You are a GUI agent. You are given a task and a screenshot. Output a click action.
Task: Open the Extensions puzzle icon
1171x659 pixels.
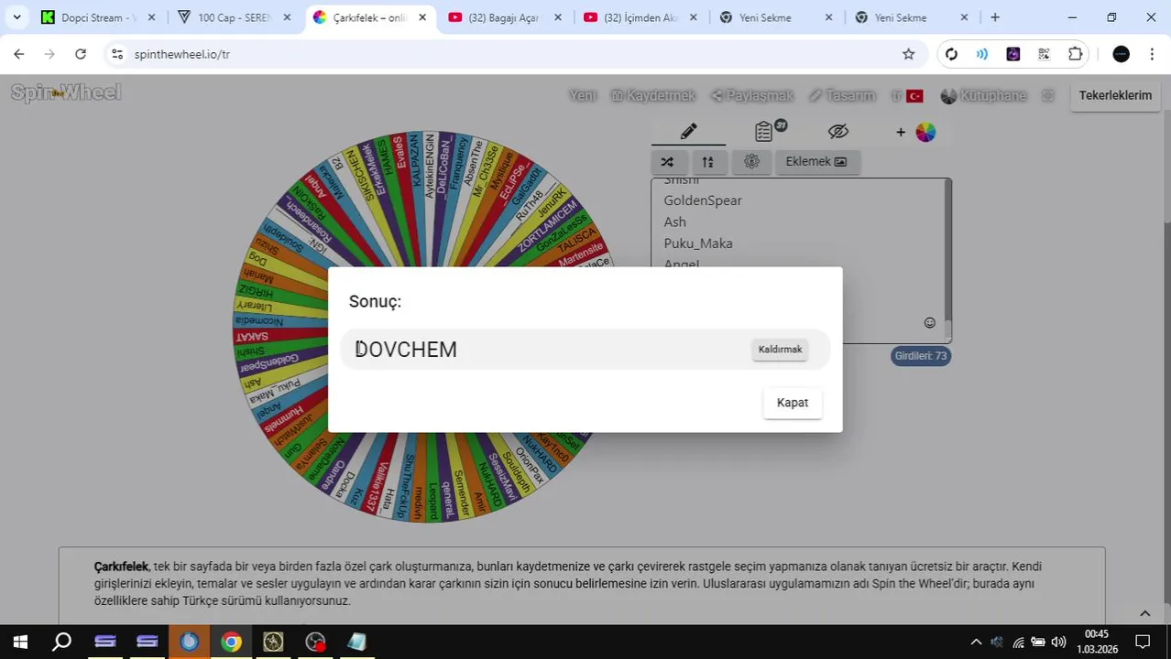(x=1076, y=54)
